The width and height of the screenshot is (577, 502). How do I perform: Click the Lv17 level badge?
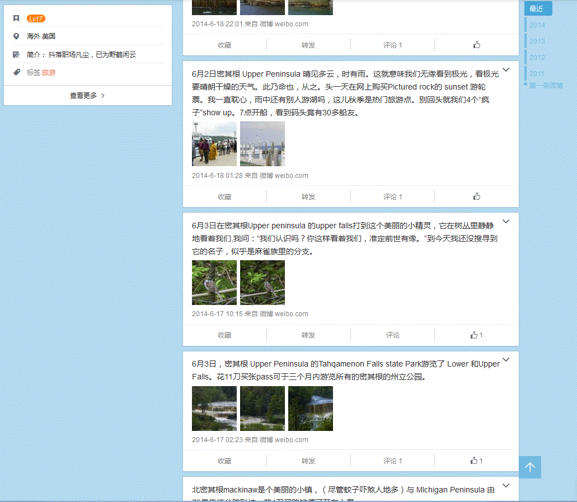(36, 18)
